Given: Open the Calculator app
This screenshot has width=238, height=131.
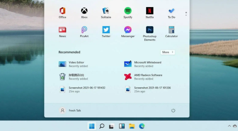Looking at the screenshot, I should [171, 32].
